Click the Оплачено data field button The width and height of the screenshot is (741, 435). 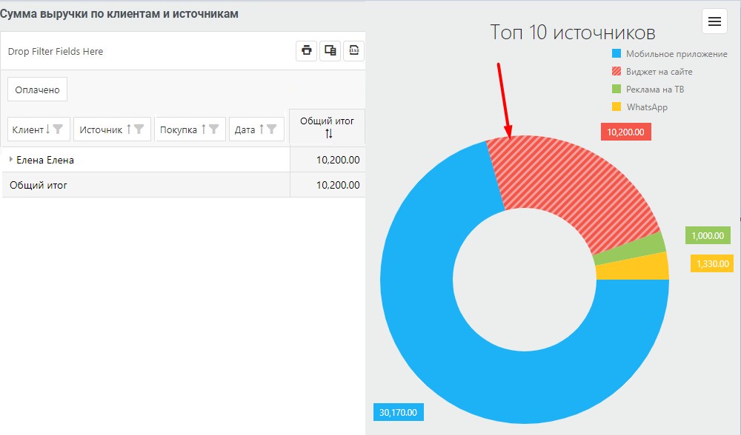(x=37, y=90)
